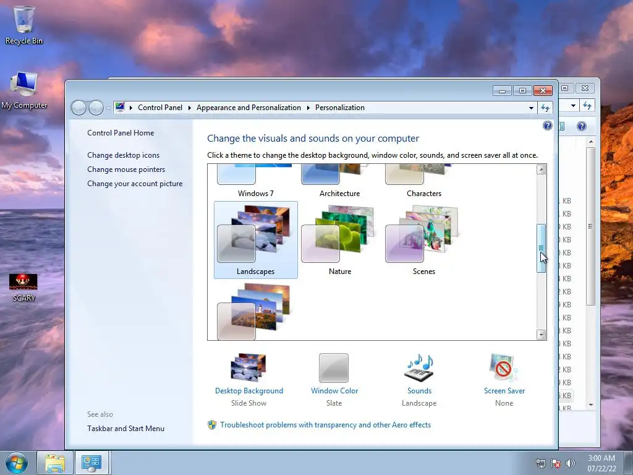Viewport: 633px width, 475px height.
Task: Select the SCARY desktop shortcut icon
Action: (x=23, y=288)
